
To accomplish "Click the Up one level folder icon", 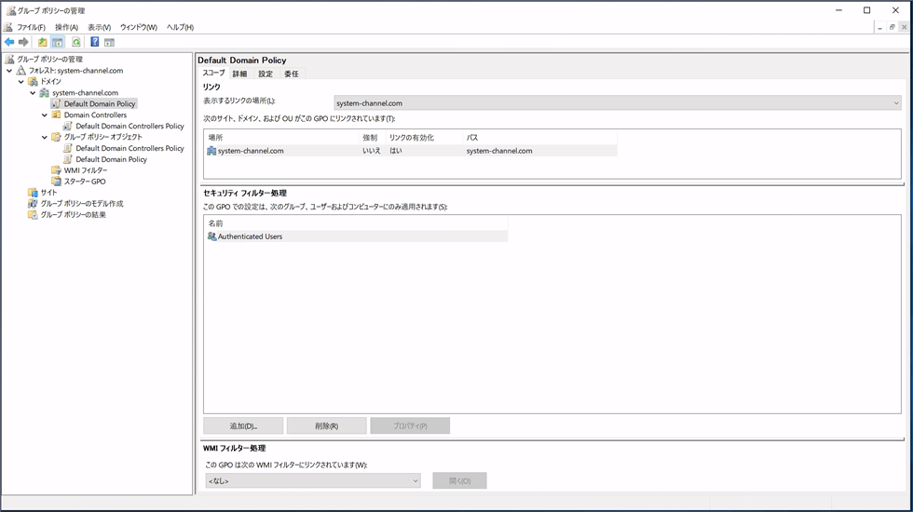I will click(x=43, y=42).
